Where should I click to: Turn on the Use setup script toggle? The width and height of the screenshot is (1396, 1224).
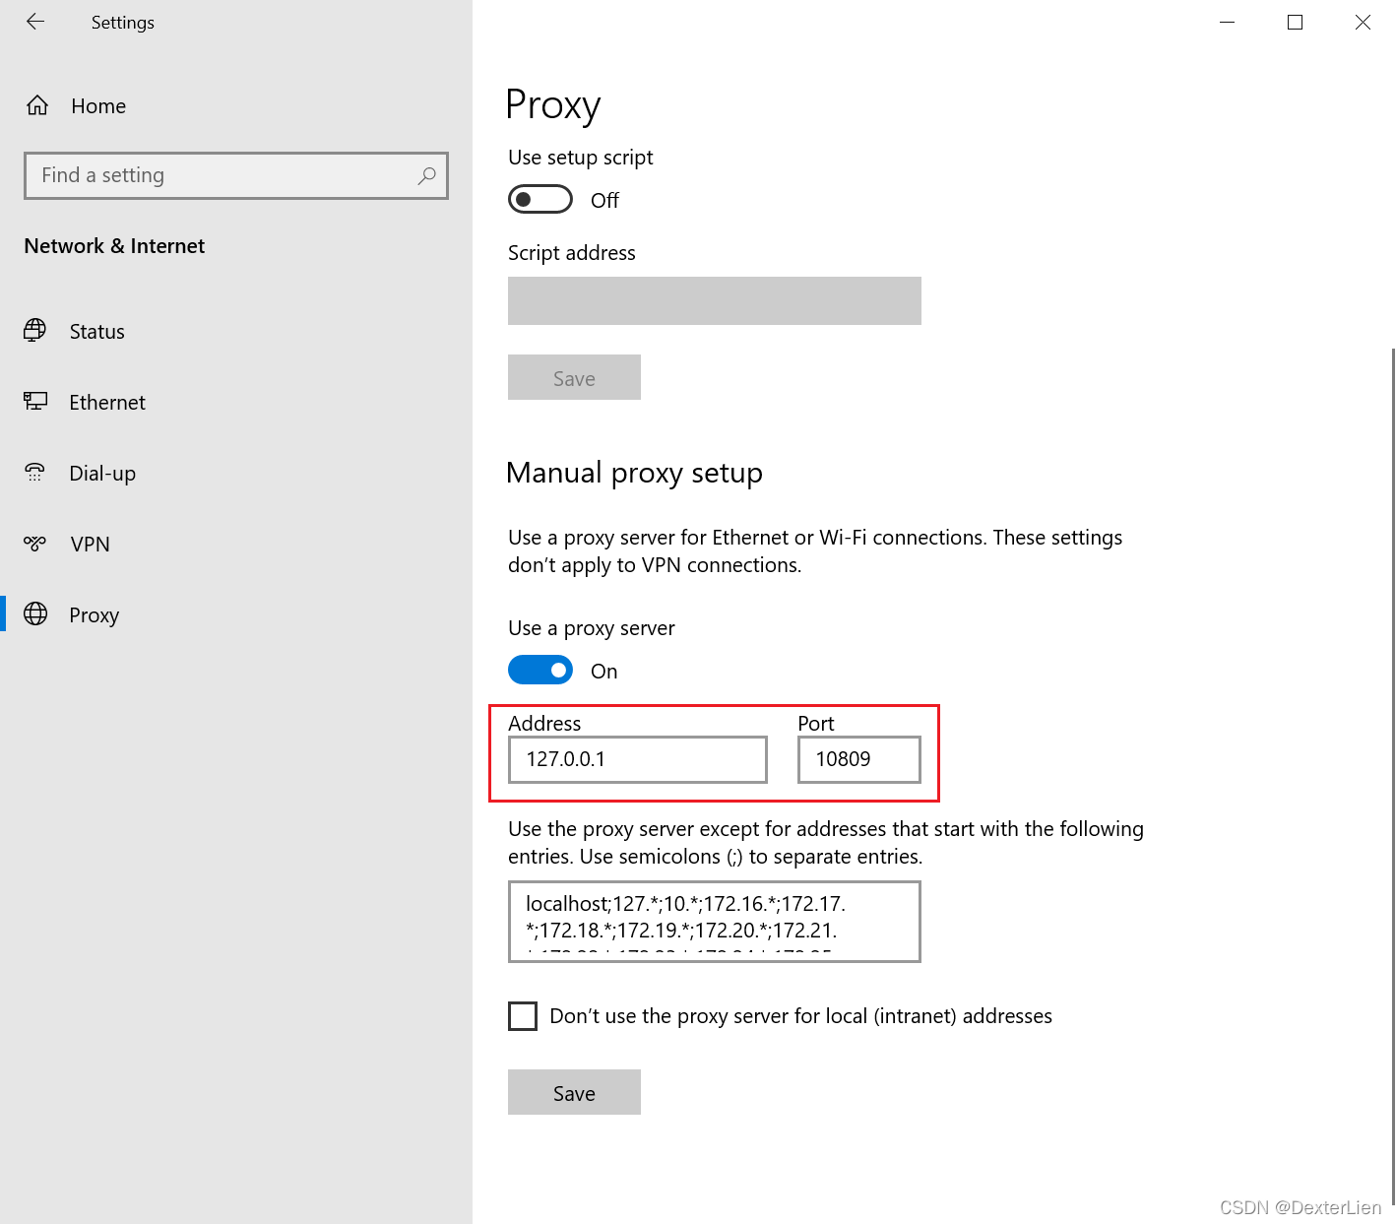point(540,199)
